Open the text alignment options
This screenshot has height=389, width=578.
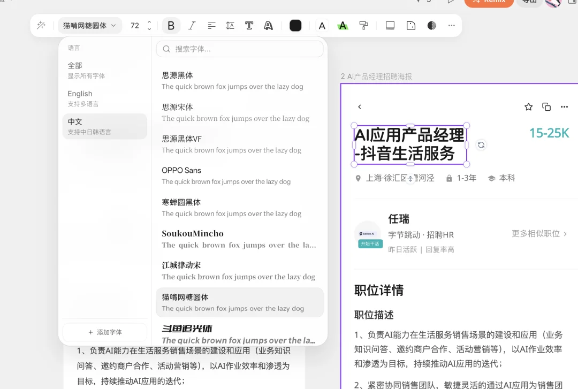(x=212, y=25)
